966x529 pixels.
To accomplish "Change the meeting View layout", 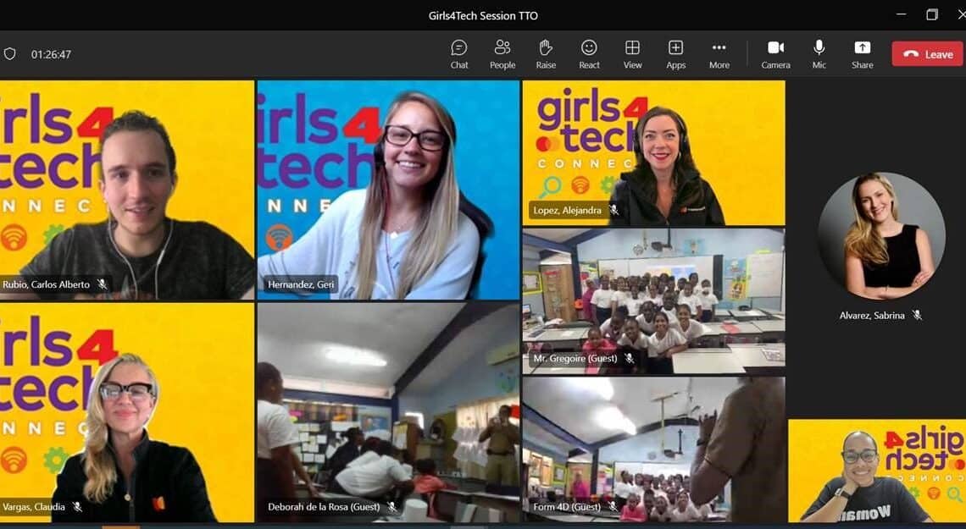I will click(632, 54).
